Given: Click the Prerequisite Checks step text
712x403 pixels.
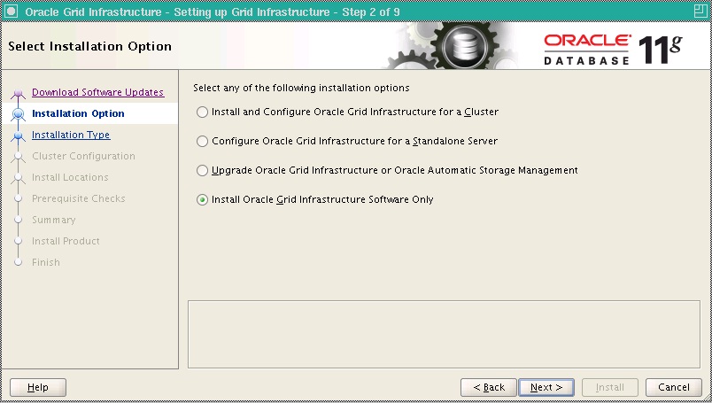Looking at the screenshot, I should point(79,198).
